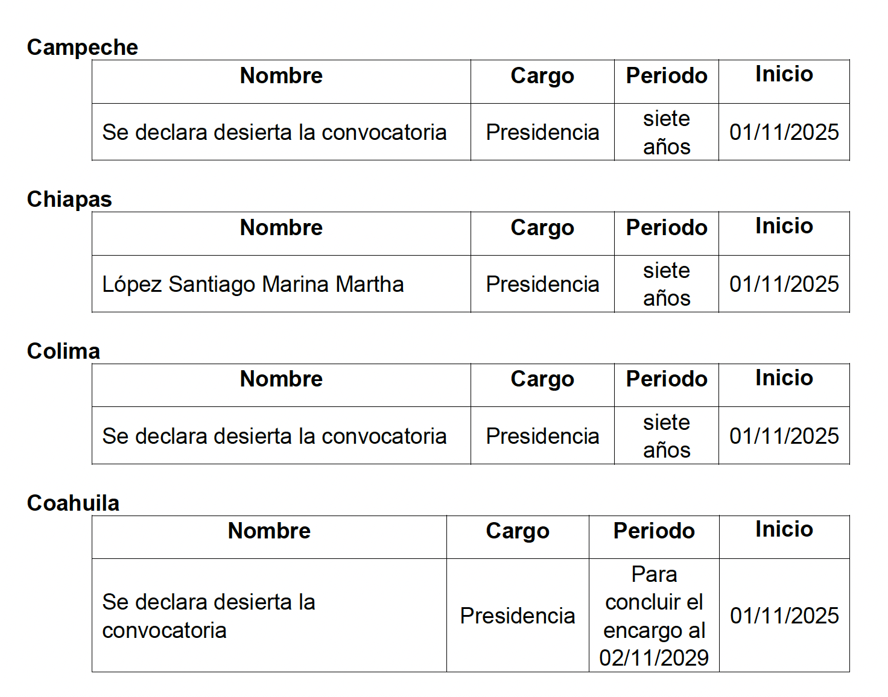Select the Coahuila section heading
The width and height of the screenshot is (888, 697).
[x=73, y=503]
